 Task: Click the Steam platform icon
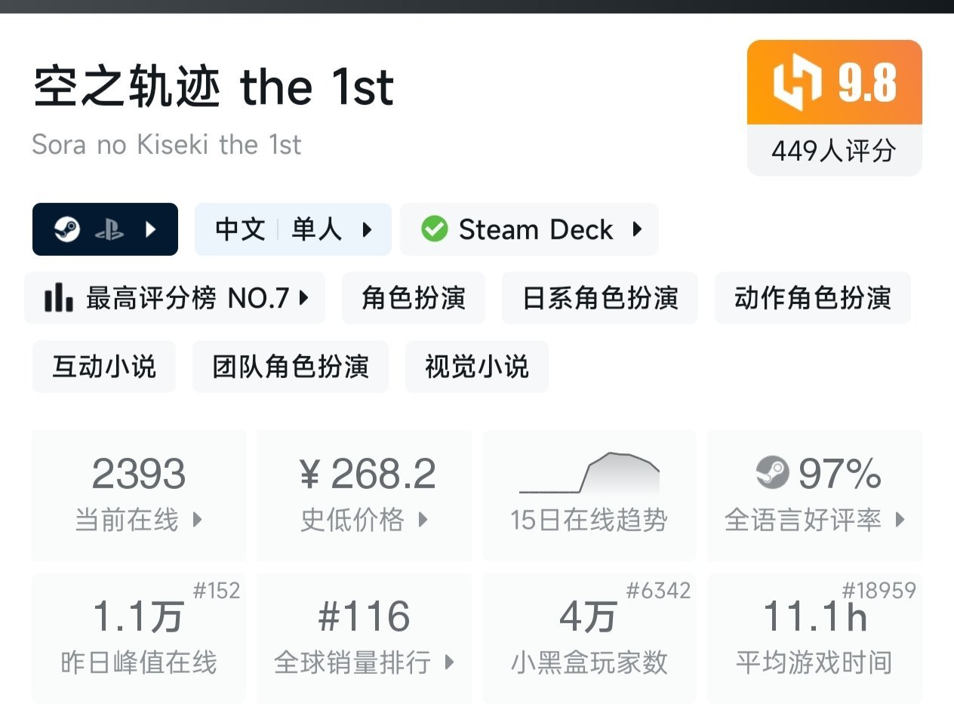(67, 229)
